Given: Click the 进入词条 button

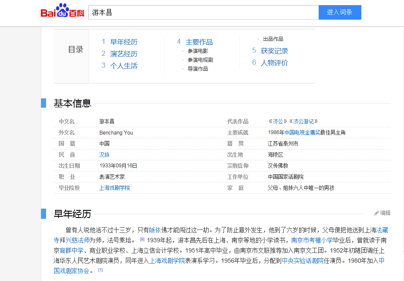Looking at the screenshot, I should click(x=340, y=12).
